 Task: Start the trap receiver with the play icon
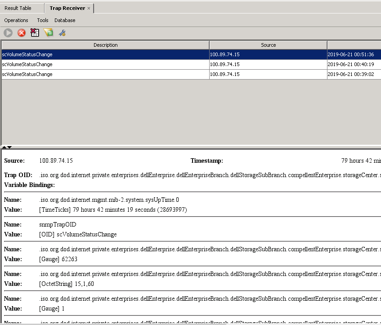click(x=8, y=32)
